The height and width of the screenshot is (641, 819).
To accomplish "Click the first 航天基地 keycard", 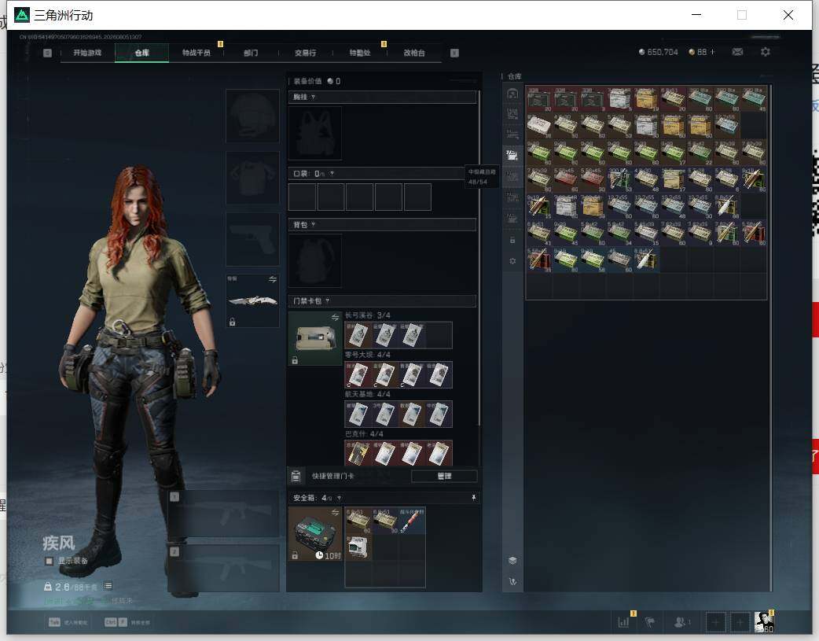I will pos(358,414).
